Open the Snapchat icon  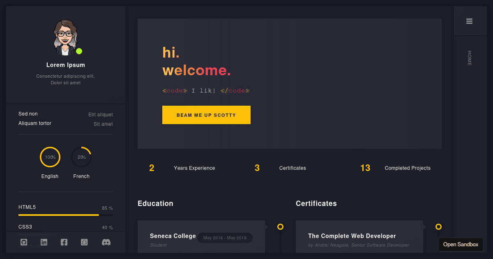point(84,242)
